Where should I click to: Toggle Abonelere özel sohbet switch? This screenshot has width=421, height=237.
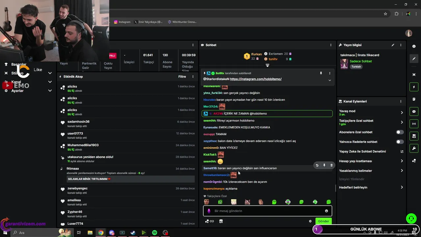pos(400,132)
